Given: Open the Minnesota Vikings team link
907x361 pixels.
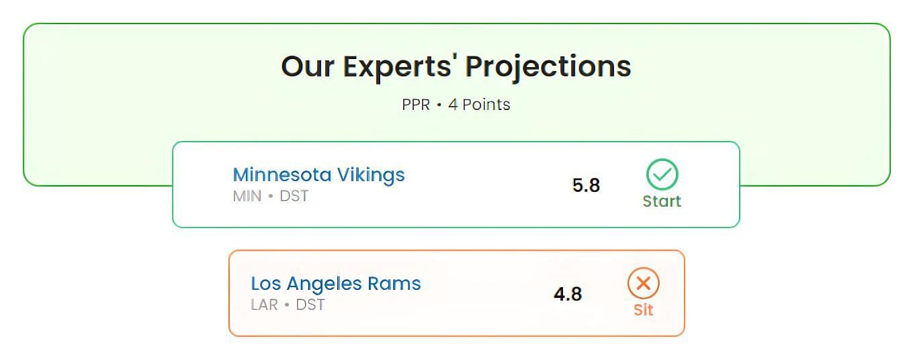Looking at the screenshot, I should coord(318,174).
